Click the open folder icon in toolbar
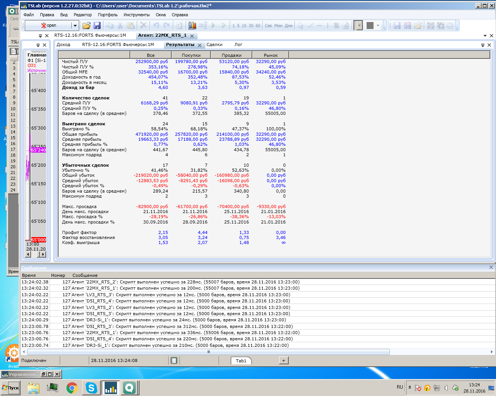 pyautogui.click(x=86, y=26)
